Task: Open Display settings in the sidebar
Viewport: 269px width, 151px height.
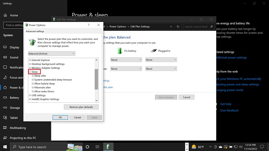Action: coord(14,47)
